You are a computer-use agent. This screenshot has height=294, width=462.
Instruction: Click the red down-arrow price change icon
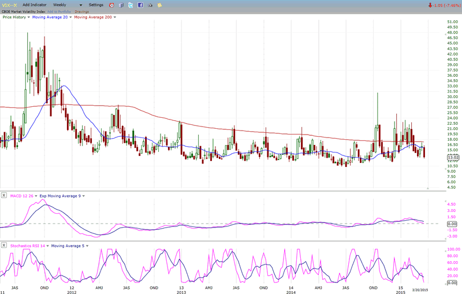pyautogui.click(x=430, y=5)
